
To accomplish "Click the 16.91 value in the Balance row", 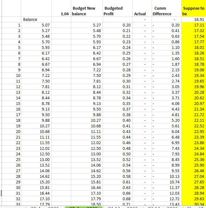I will click(194, 20).
